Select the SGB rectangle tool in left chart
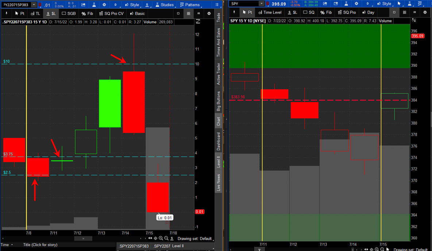 coord(69,13)
